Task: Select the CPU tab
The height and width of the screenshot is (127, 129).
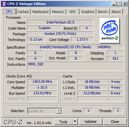Action: [x=9, y=11]
